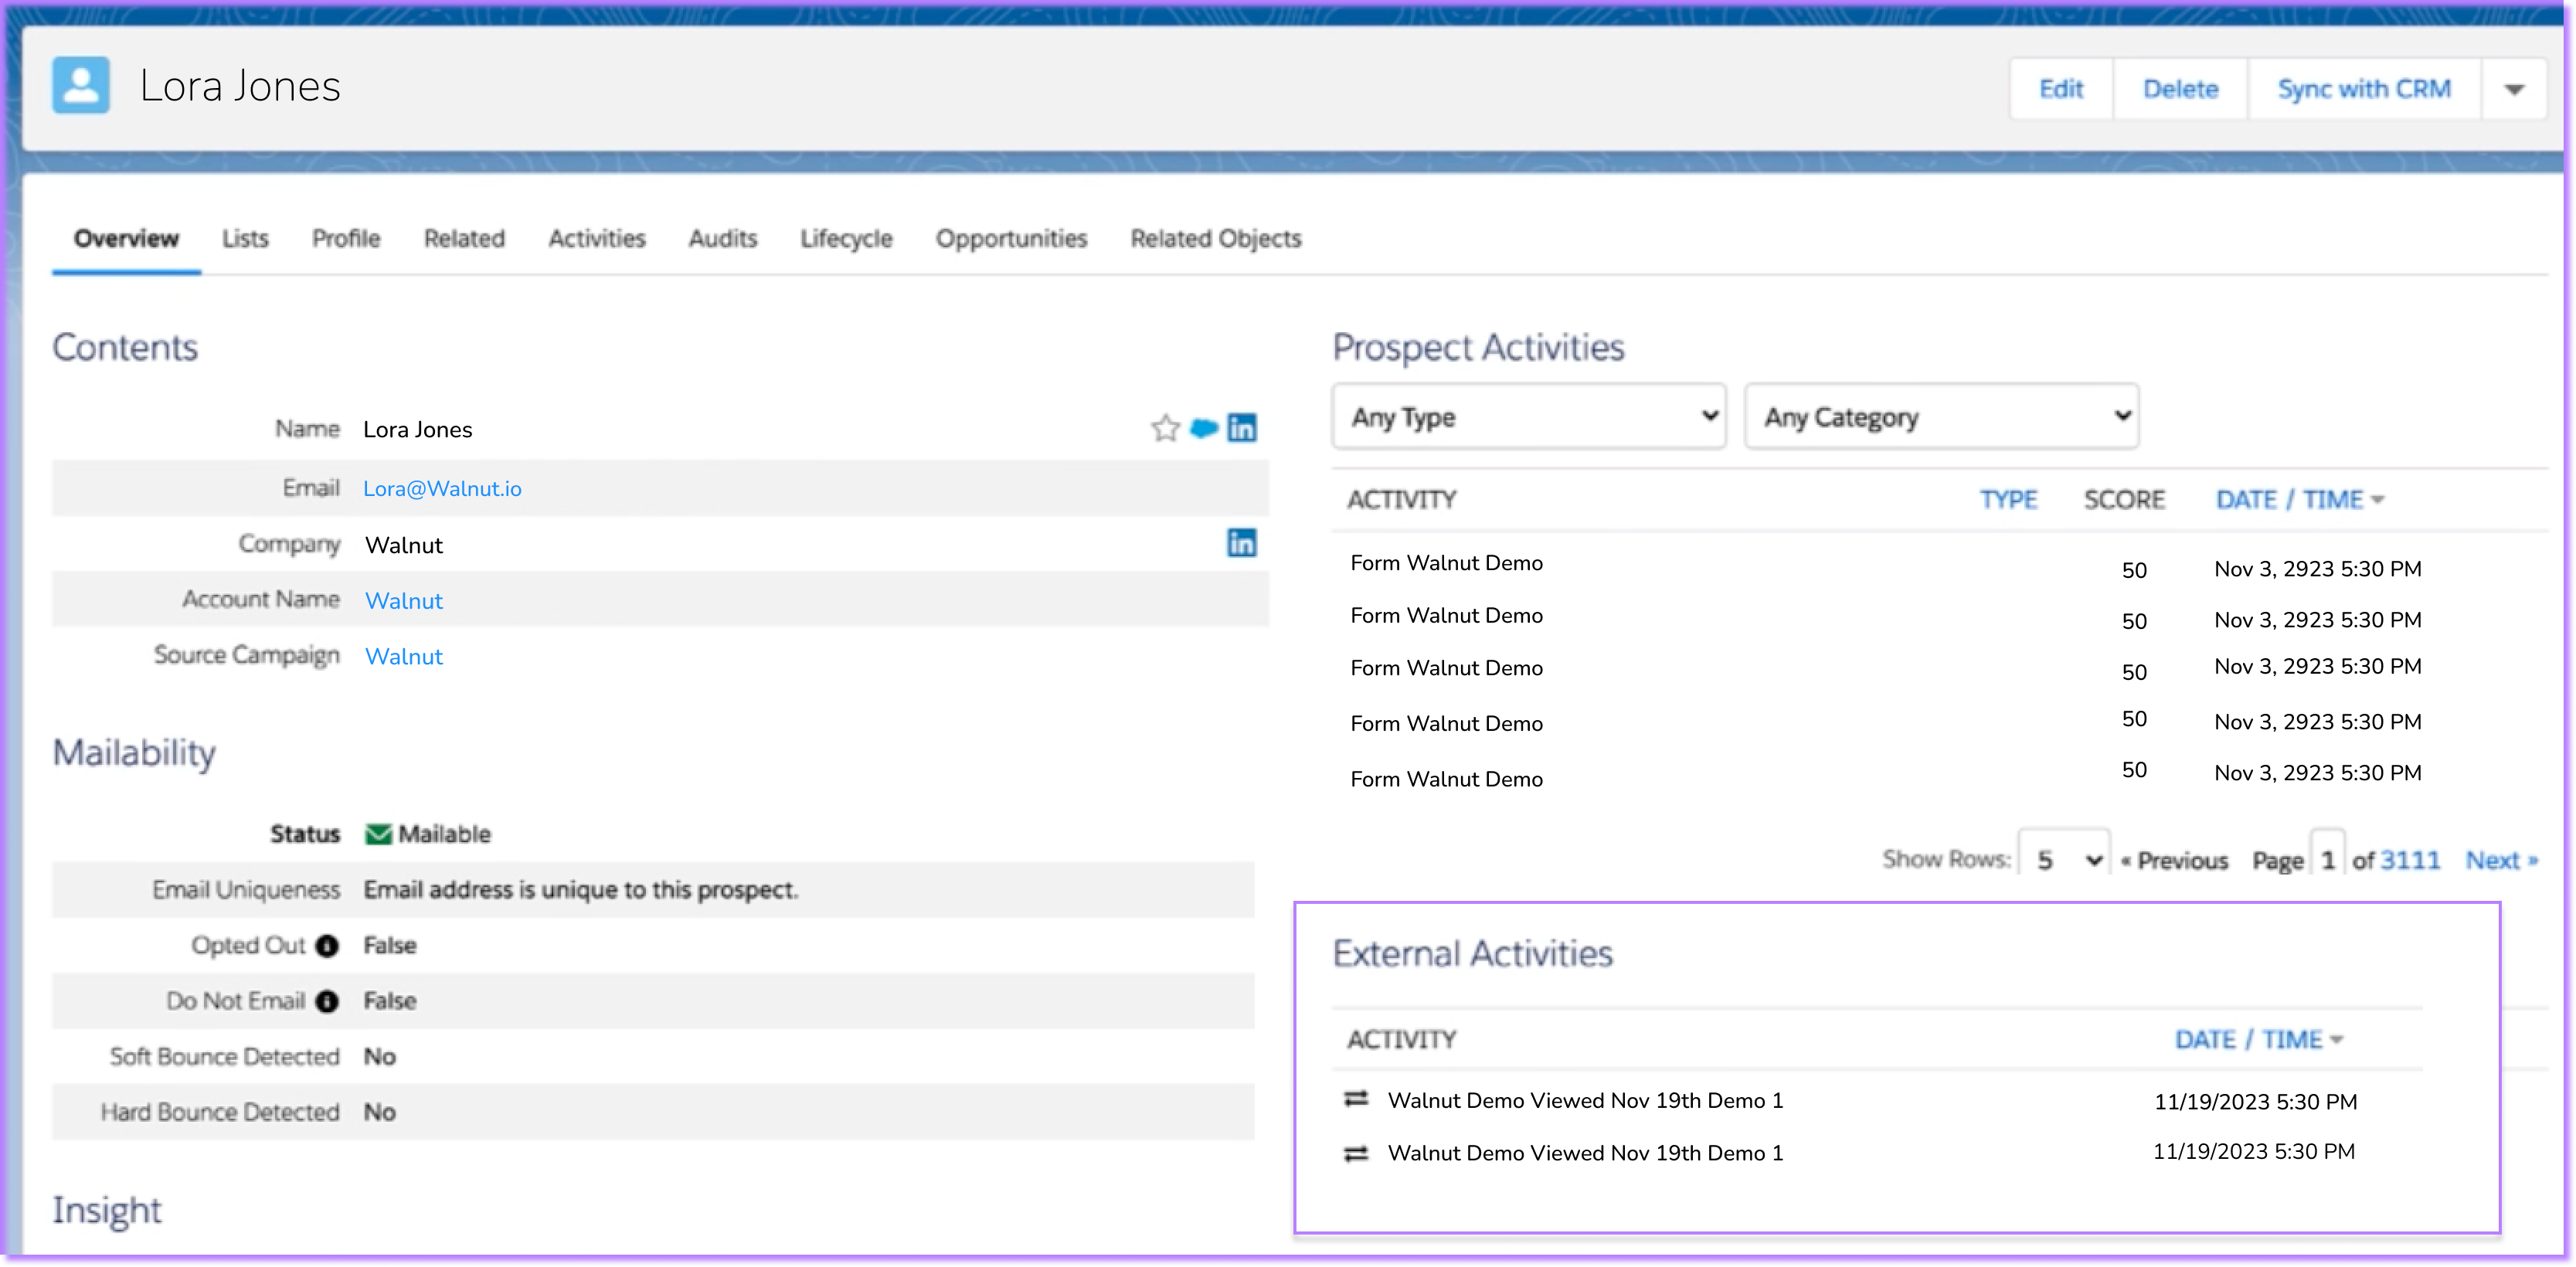Viewport: 2576px width, 1267px height.
Task: Click the External Activities heading
Action: coord(1472,953)
